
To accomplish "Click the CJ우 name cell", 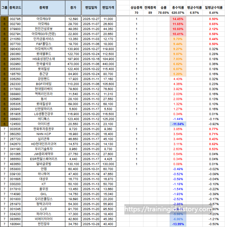I will click(x=43, y=209).
